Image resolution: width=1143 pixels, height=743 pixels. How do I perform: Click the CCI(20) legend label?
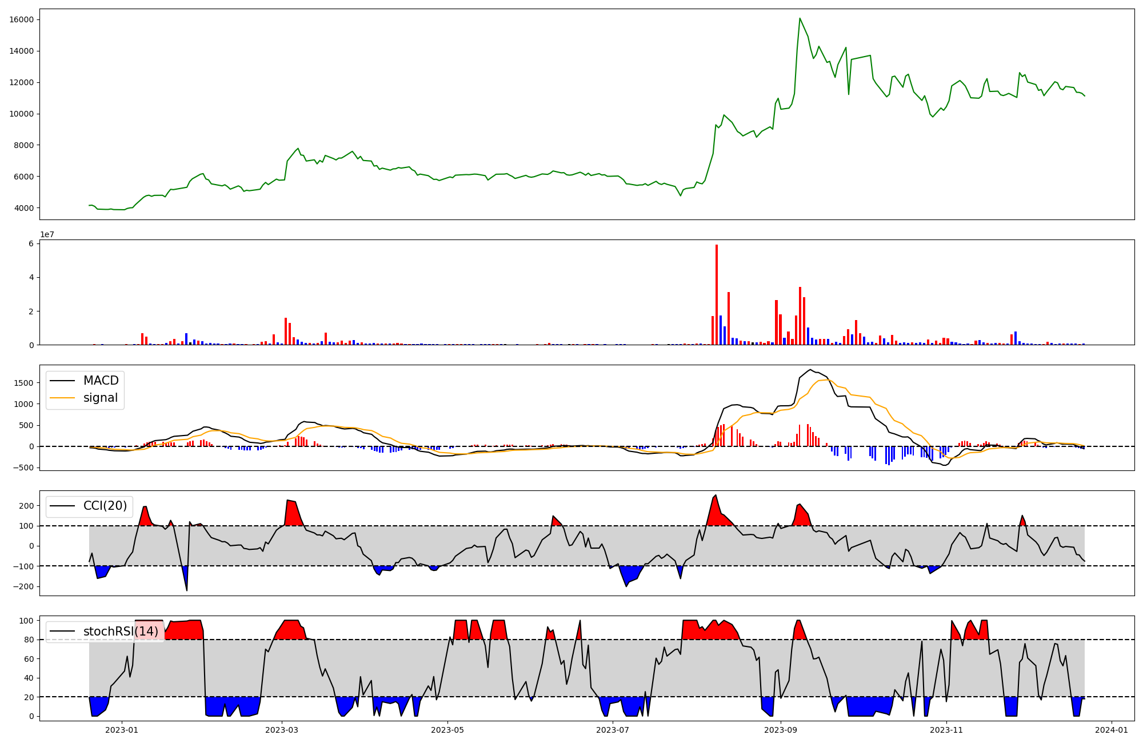[105, 506]
